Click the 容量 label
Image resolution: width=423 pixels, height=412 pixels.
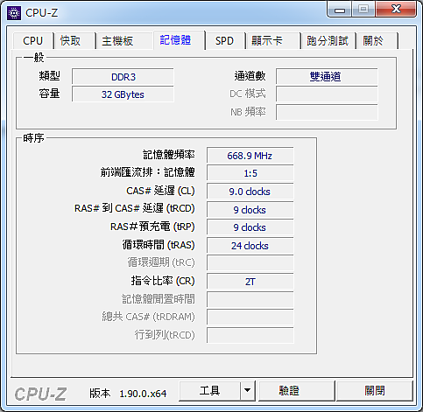[x=49, y=94]
